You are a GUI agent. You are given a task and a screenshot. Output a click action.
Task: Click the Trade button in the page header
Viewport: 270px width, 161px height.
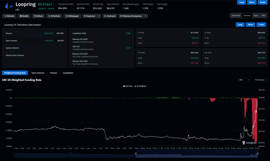click(x=262, y=2)
